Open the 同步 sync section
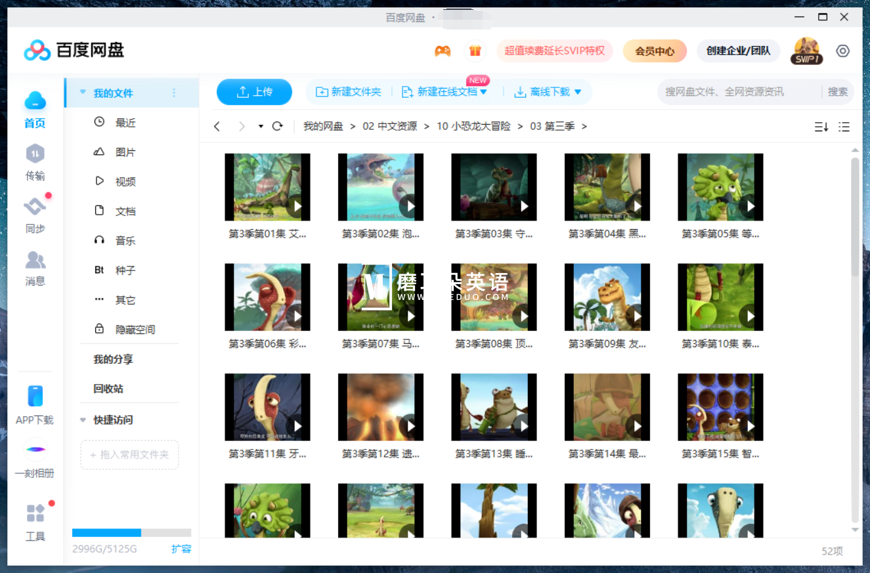870x573 pixels. pyautogui.click(x=35, y=215)
